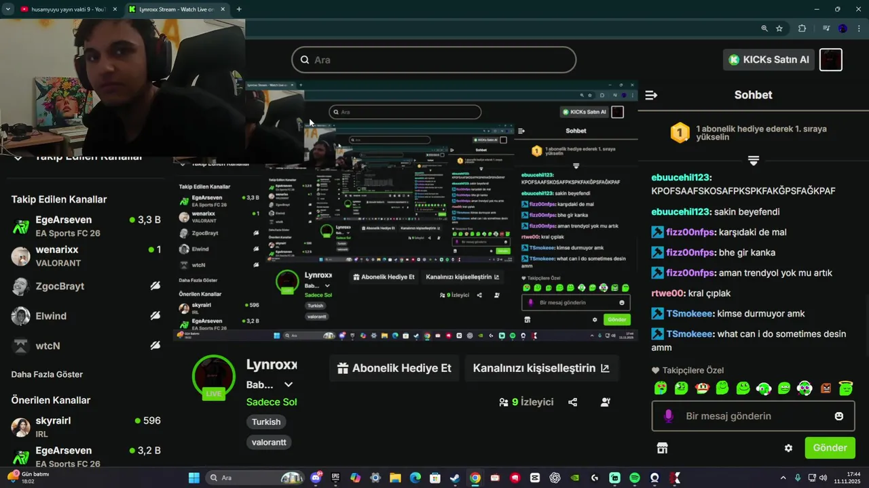Screen dimensions: 869x488
Task: Open Discord from the taskbar
Action: [x=316, y=478]
